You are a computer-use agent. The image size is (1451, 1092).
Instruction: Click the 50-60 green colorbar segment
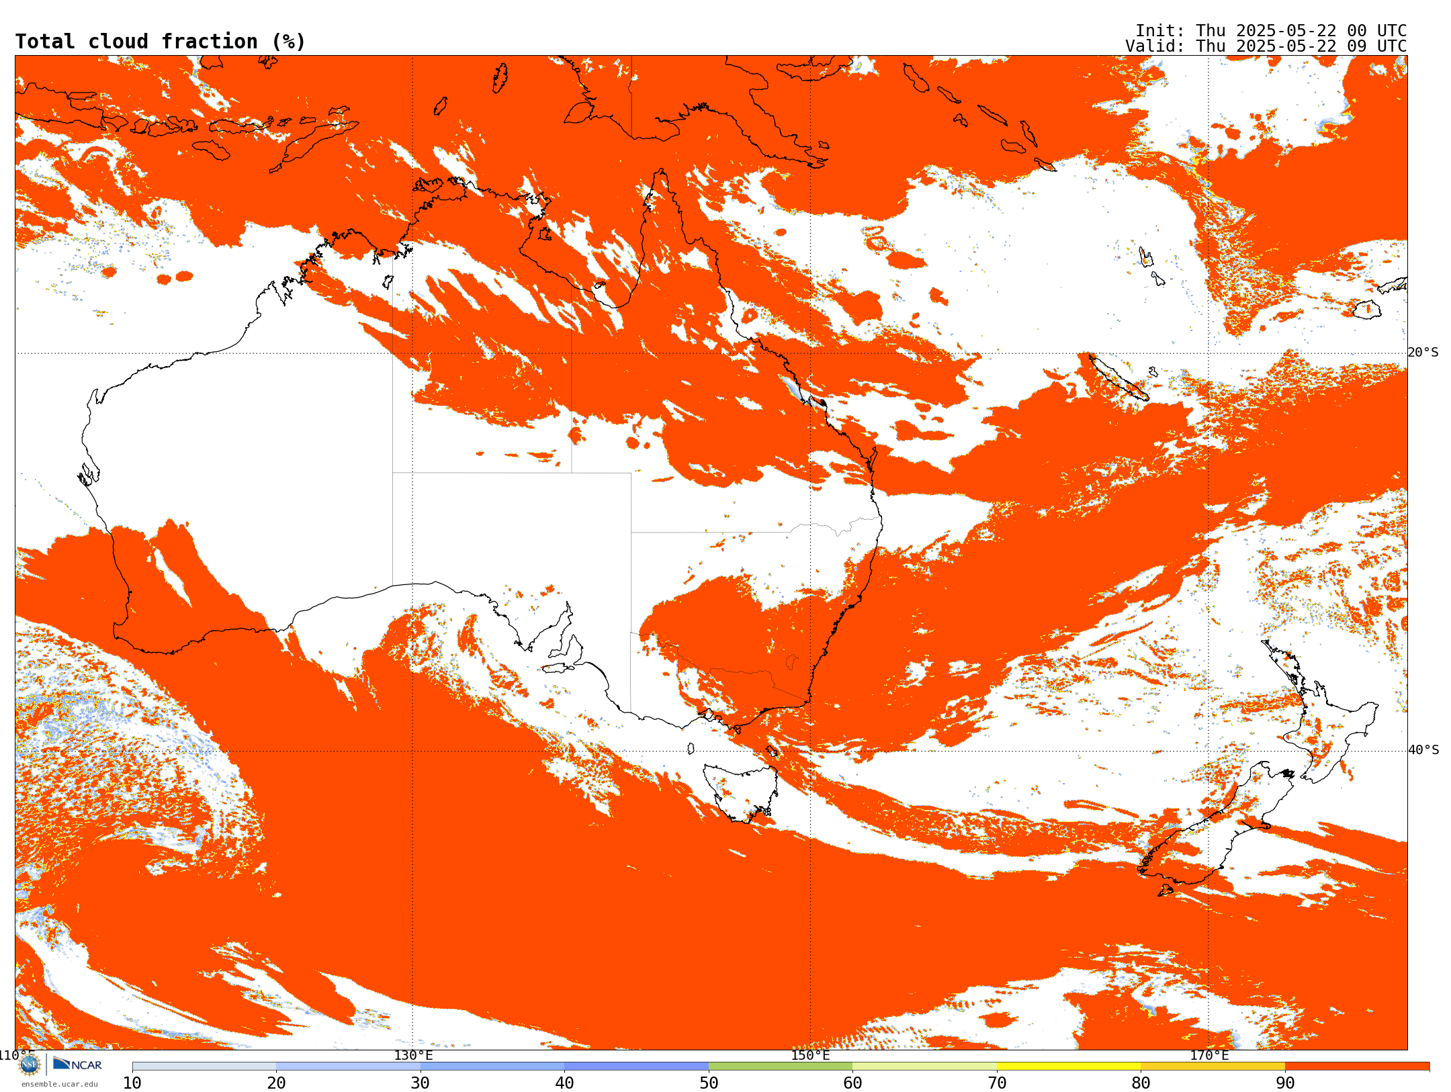tap(781, 1066)
